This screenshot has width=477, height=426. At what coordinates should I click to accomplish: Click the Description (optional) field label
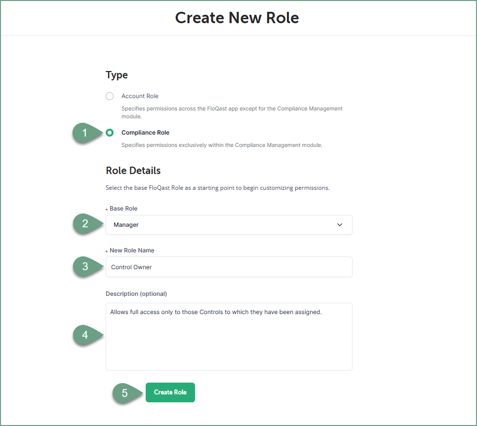point(136,294)
